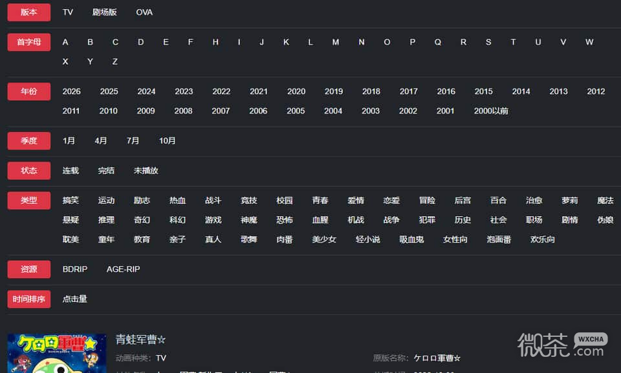Sort results by 点击量

[75, 299]
